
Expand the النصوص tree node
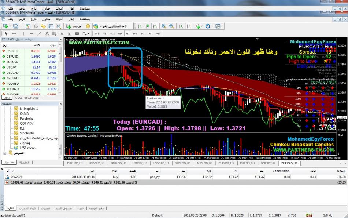click(5, 153)
